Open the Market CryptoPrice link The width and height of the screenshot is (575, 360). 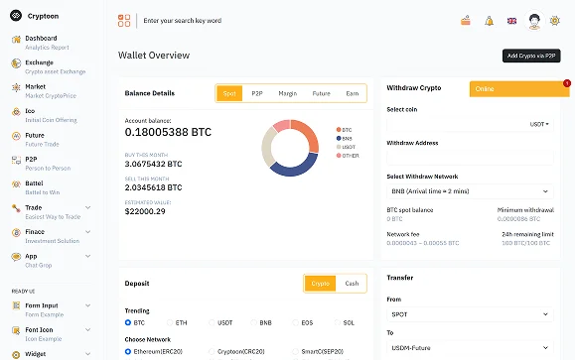[x=51, y=96]
